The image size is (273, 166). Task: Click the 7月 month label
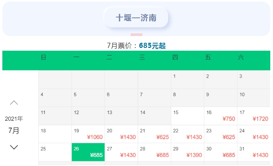point(14,130)
